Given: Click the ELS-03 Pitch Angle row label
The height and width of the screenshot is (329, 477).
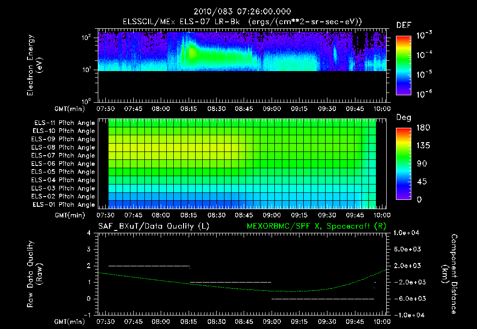Looking at the screenshot, I should tap(63, 189).
